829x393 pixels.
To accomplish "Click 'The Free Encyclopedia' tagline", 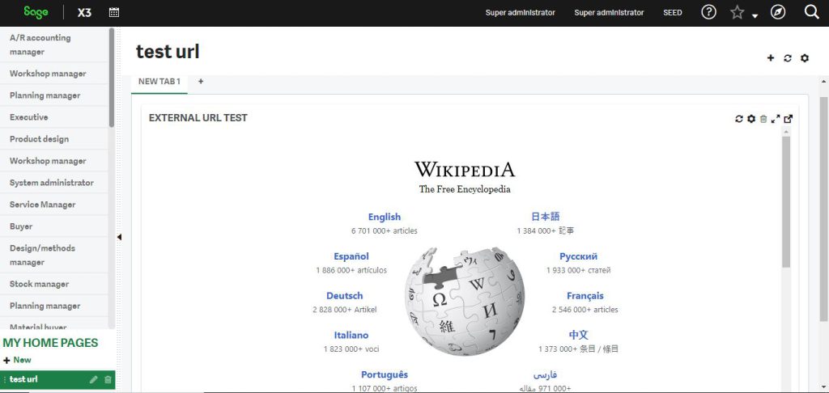I will (x=465, y=189).
